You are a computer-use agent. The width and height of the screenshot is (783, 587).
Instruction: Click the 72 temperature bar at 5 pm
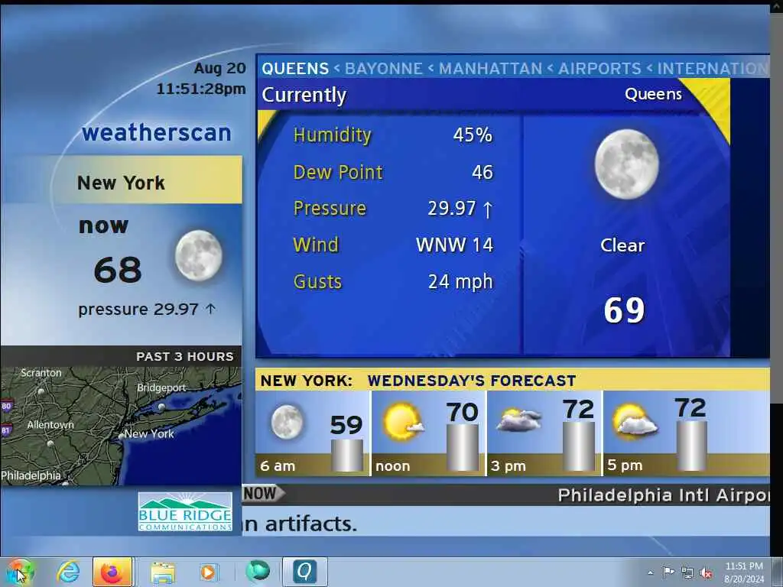click(x=691, y=446)
